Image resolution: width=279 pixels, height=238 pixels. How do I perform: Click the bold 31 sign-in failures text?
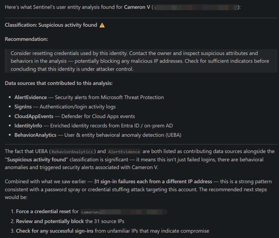pyautogui.click(x=153, y=181)
